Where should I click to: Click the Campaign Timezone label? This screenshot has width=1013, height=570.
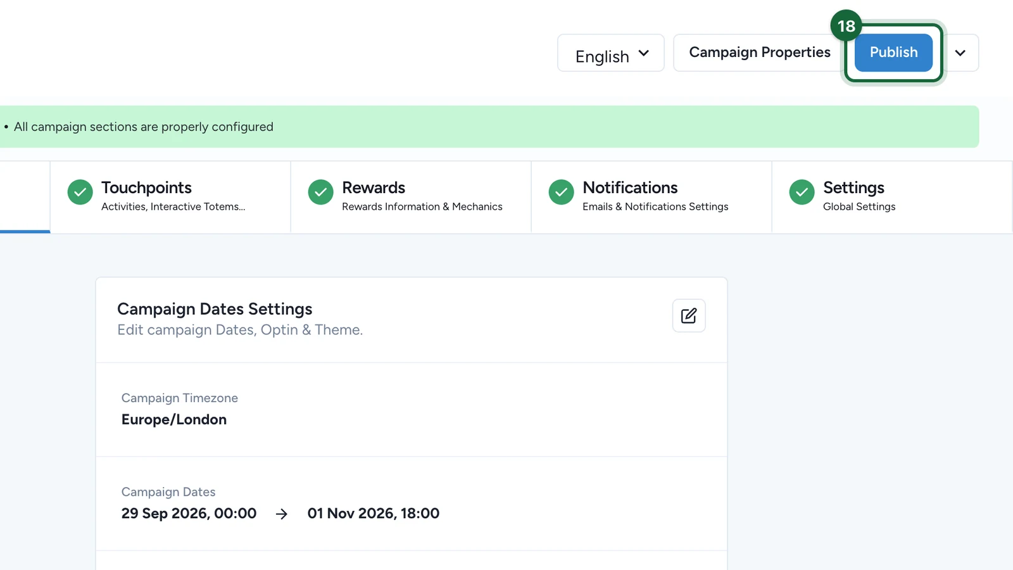[180, 398]
